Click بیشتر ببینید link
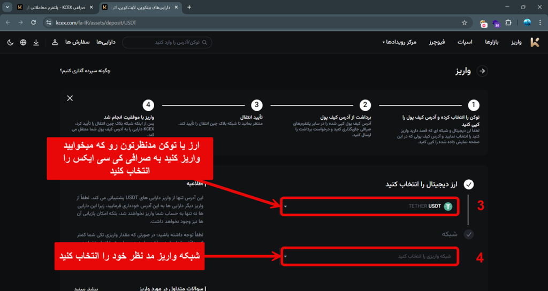 86,289
